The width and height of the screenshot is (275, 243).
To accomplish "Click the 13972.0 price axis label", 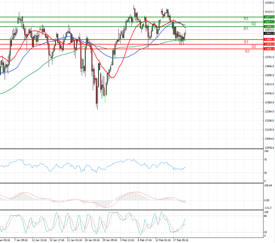I will (269, 30).
